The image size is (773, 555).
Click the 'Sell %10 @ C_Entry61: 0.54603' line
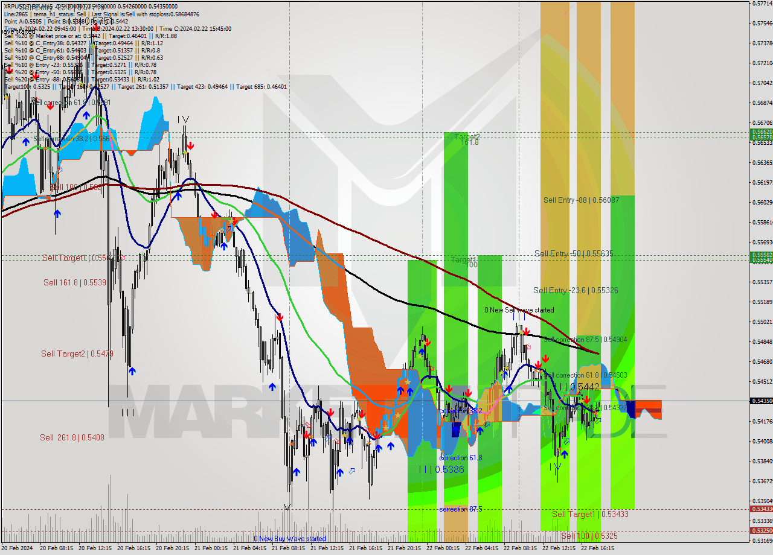(x=82, y=50)
